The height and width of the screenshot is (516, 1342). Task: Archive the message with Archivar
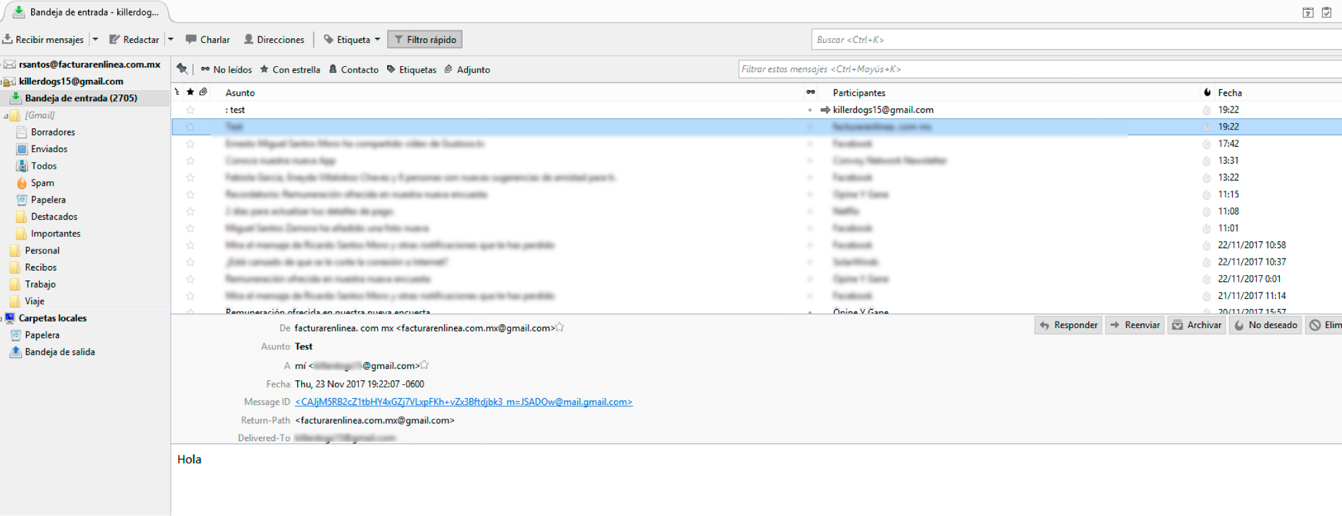1196,325
